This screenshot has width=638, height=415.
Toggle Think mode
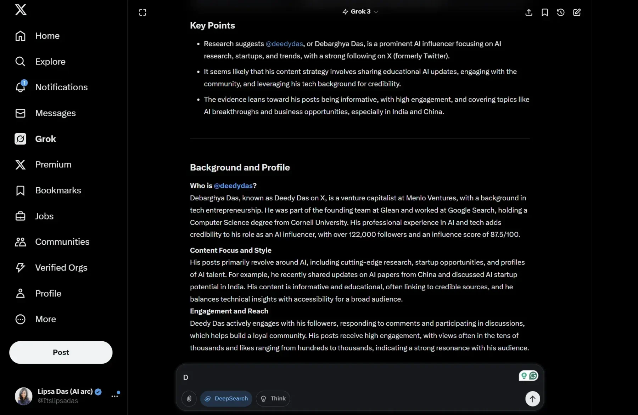(x=273, y=399)
